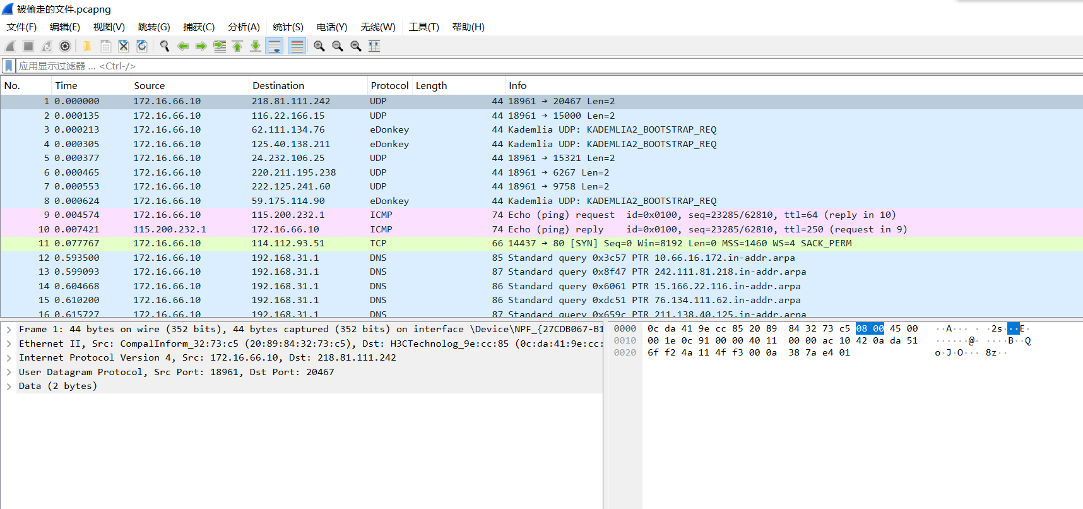Image resolution: width=1083 pixels, height=509 pixels.
Task: Open the 视图(V) menu
Action: point(109,27)
